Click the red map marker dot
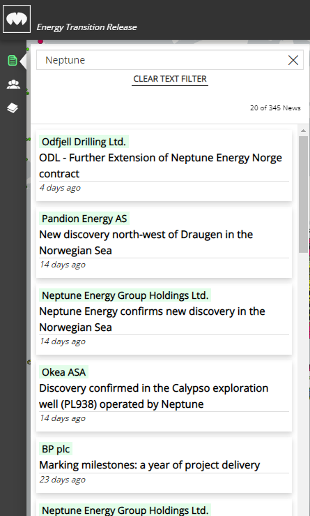 [40, 41]
